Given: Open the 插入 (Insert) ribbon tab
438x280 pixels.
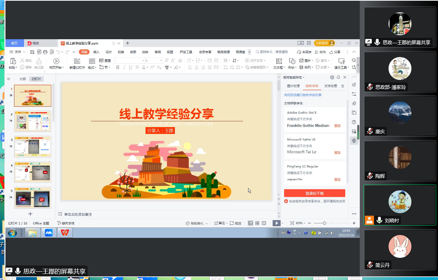Looking at the screenshot, I should 96,52.
